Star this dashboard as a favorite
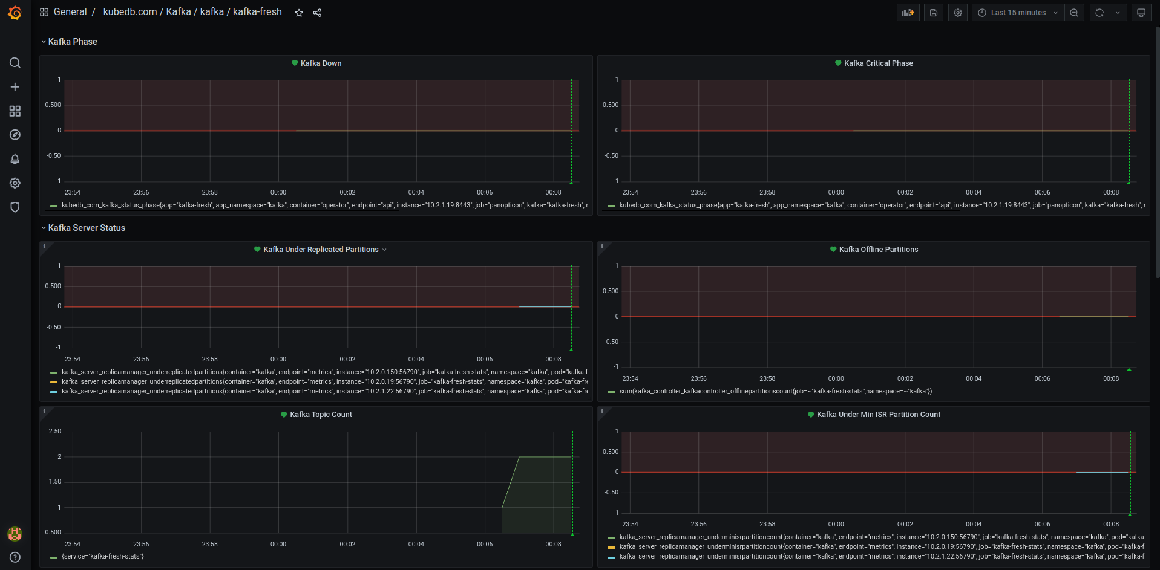Image resolution: width=1160 pixels, height=570 pixels. [298, 12]
